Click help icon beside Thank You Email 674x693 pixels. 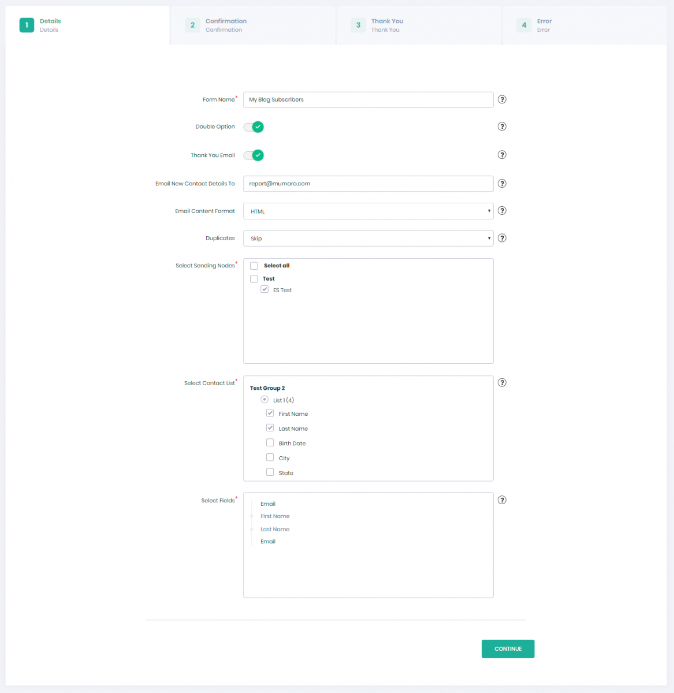pyautogui.click(x=502, y=155)
